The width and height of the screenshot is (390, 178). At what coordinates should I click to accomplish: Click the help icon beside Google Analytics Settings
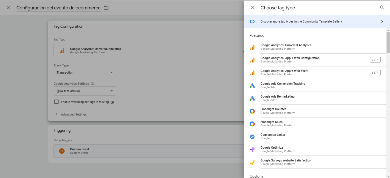[x=92, y=84]
